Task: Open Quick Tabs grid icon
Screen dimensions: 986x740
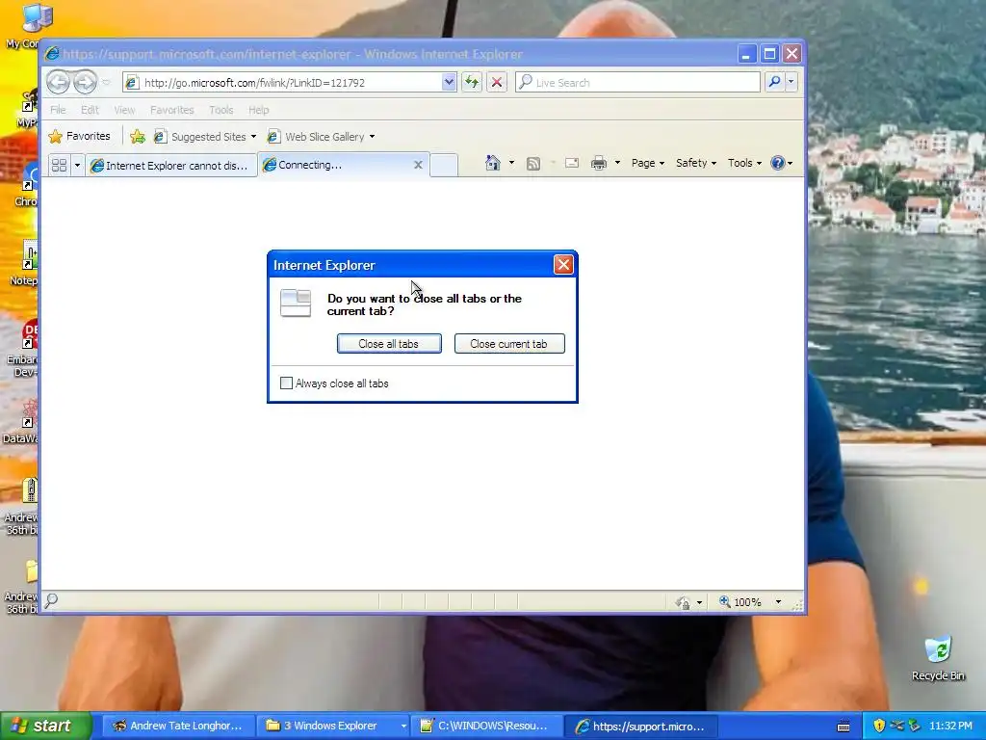Action: tap(59, 166)
